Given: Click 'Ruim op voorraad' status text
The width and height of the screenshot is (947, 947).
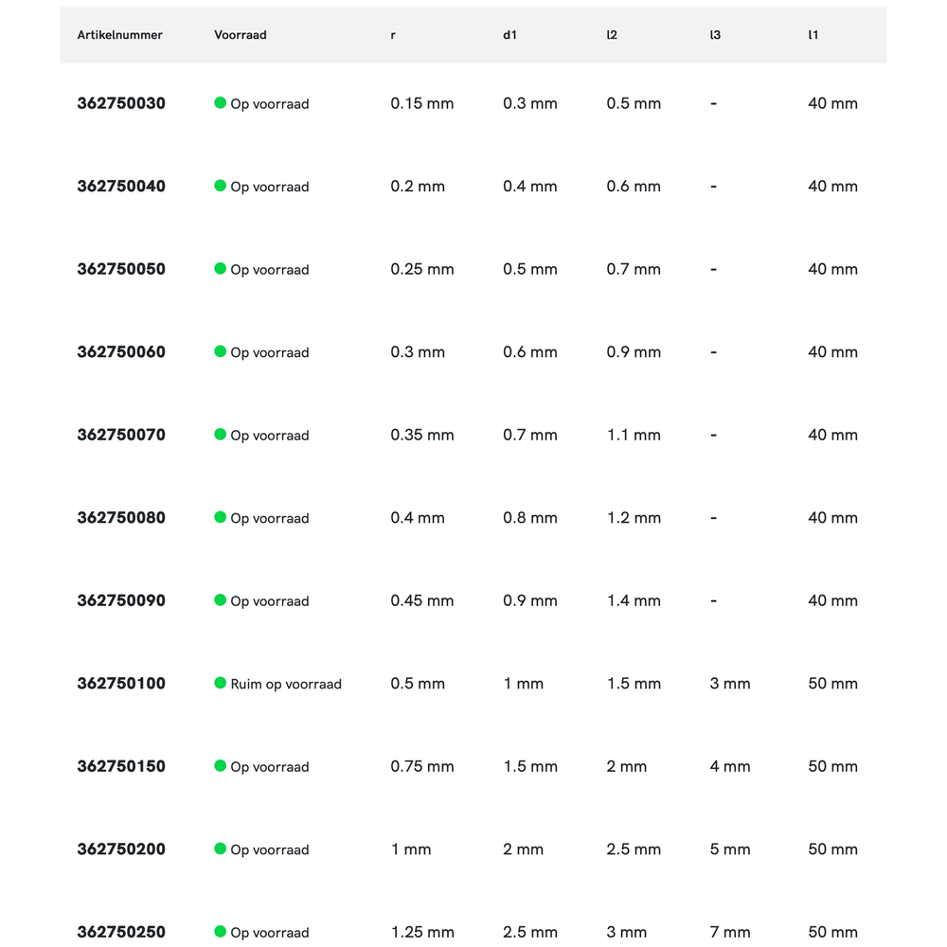Looking at the screenshot, I should point(286,684).
